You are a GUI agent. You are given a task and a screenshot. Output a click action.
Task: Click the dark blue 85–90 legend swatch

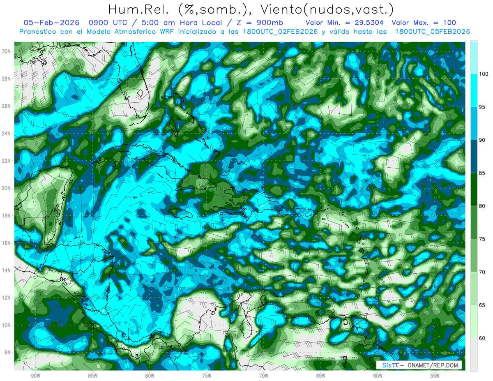[x=474, y=157]
